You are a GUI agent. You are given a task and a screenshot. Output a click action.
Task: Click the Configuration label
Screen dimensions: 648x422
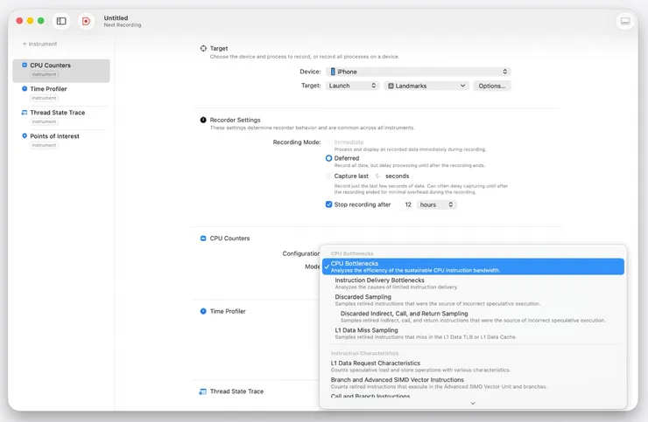[301, 253]
